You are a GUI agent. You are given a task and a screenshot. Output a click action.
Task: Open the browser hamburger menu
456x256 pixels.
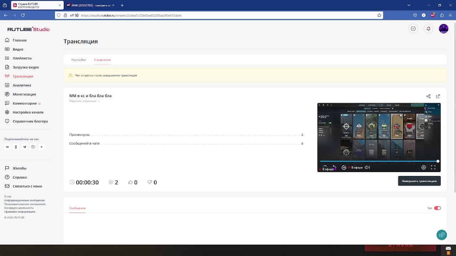tap(451, 15)
